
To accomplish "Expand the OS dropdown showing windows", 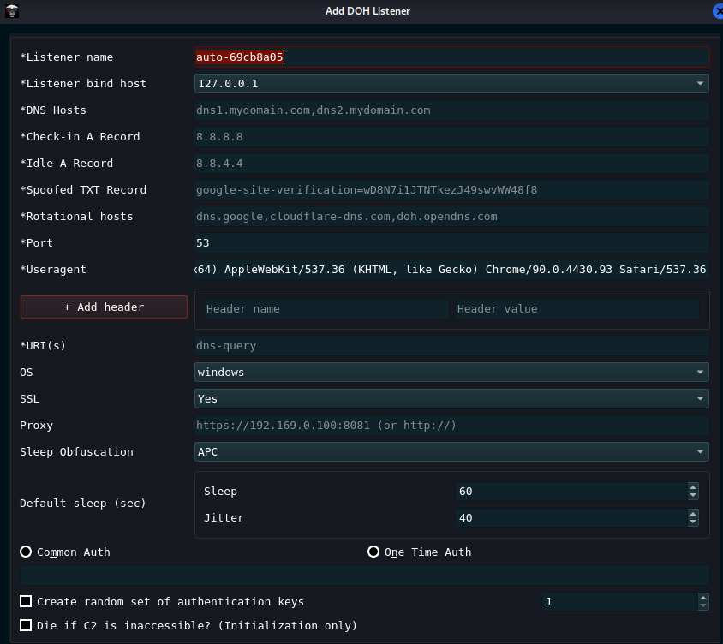I will click(451, 373).
